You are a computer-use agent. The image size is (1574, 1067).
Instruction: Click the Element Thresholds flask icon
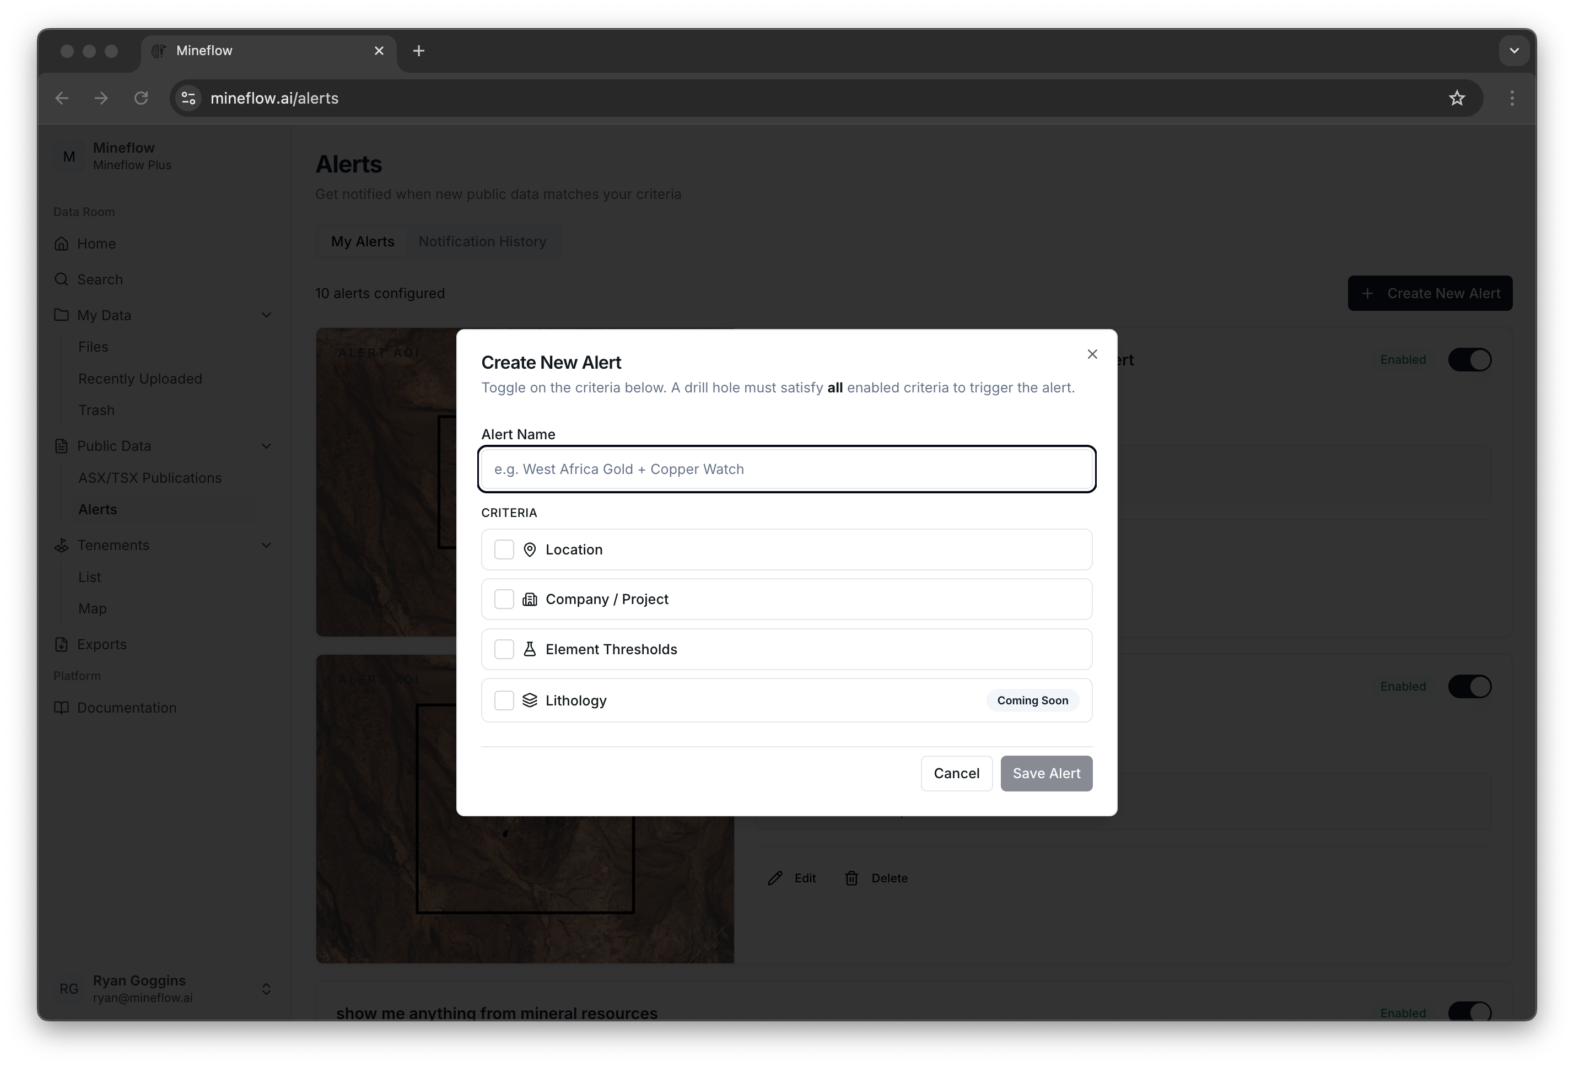tap(530, 649)
